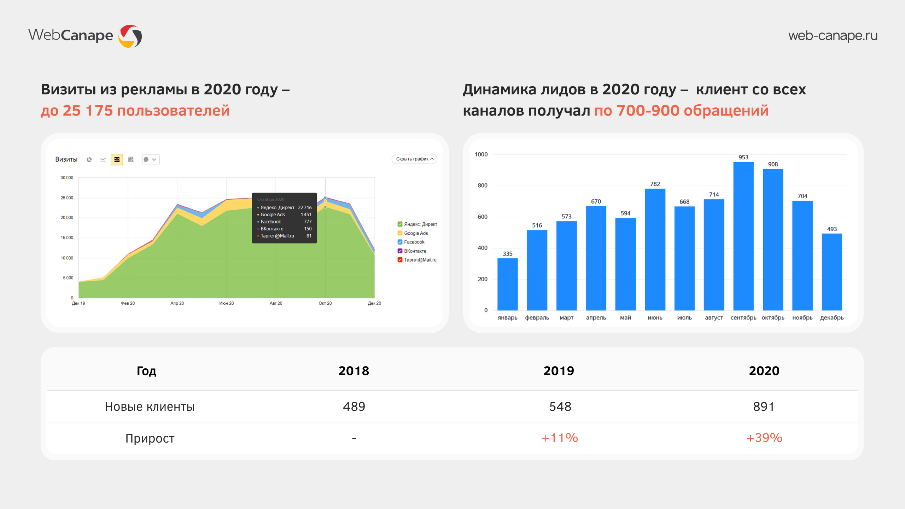Click the январь bar with 335 leads
905x509 pixels.
(507, 284)
